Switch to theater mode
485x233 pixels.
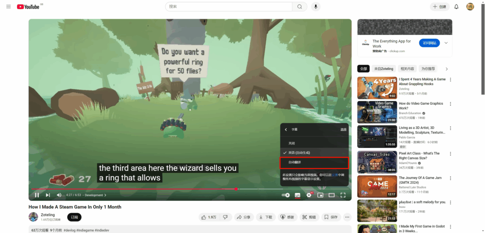[332, 195]
